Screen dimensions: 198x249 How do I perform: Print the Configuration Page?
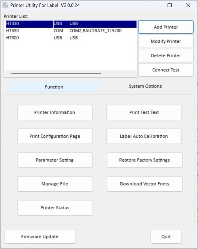point(55,136)
